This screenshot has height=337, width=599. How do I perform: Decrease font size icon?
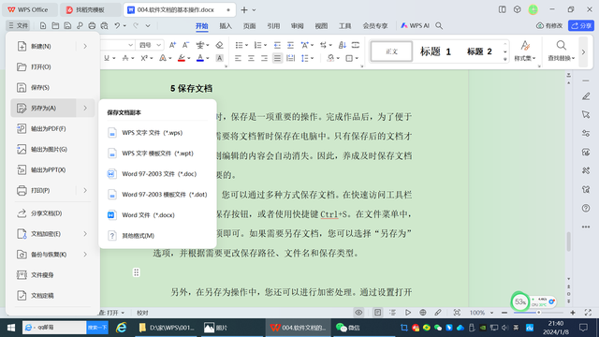tap(185, 45)
